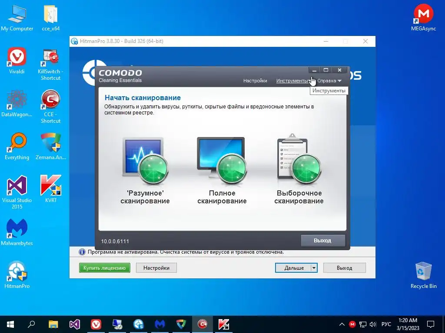The image size is (445, 333).
Task: Open Recycle Bin on desktop
Action: pos(423,275)
